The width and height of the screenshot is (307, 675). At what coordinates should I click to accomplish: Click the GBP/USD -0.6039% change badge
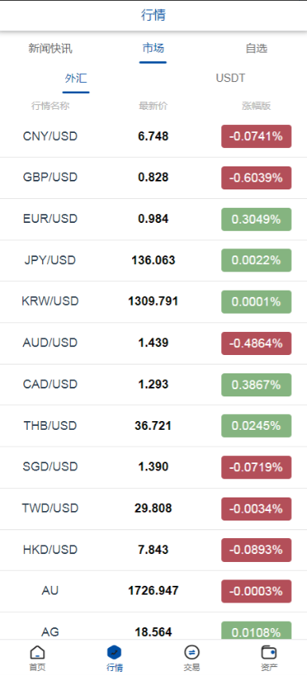(x=256, y=178)
